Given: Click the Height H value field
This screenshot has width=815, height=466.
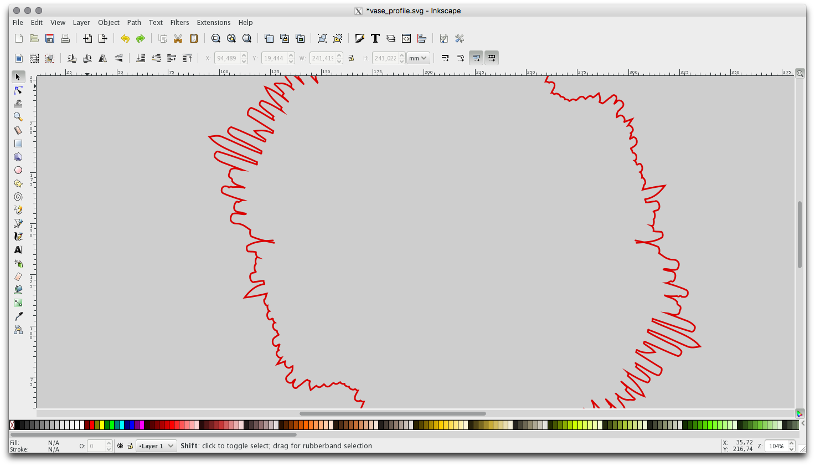Looking at the screenshot, I should pyautogui.click(x=385, y=58).
